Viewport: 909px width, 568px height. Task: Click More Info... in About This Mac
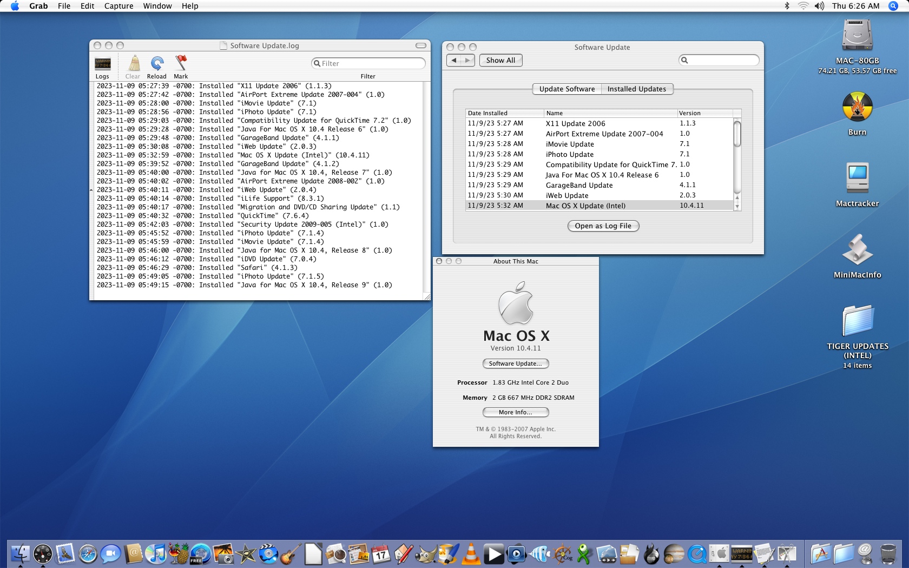[516, 412]
